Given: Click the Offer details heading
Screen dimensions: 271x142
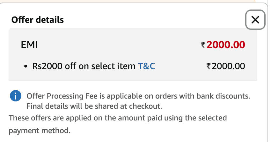Looking at the screenshot, I should click(x=38, y=20).
